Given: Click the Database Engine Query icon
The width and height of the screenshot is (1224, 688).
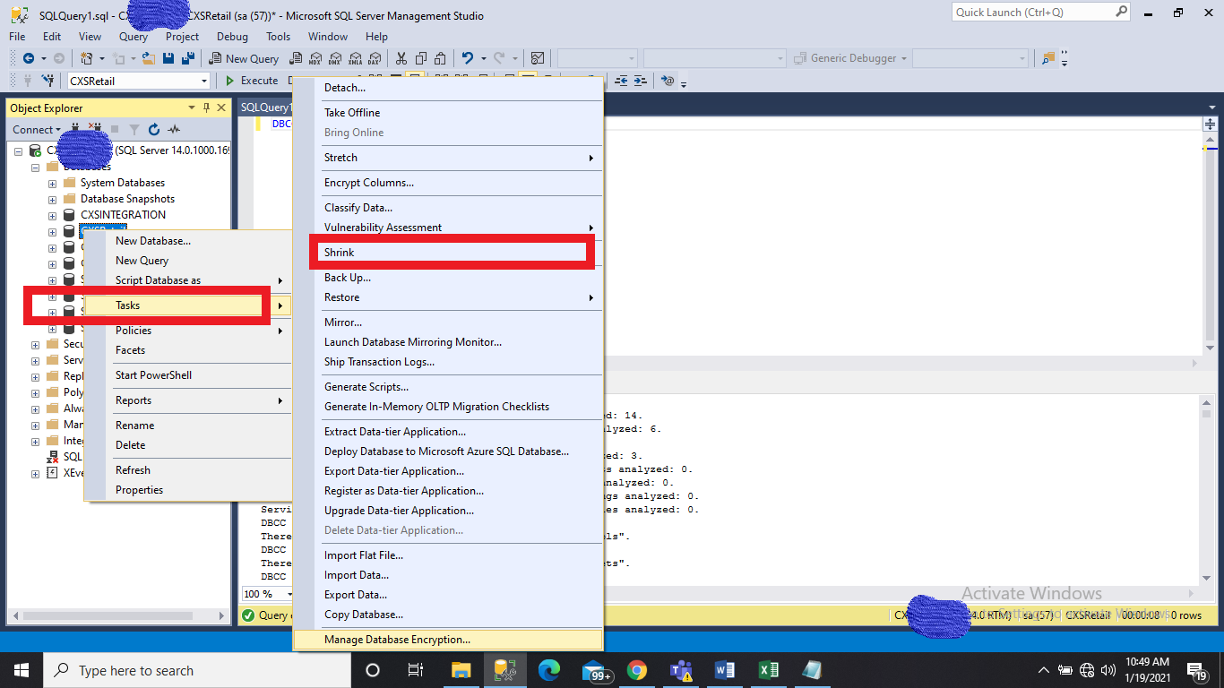Looking at the screenshot, I should [295, 58].
